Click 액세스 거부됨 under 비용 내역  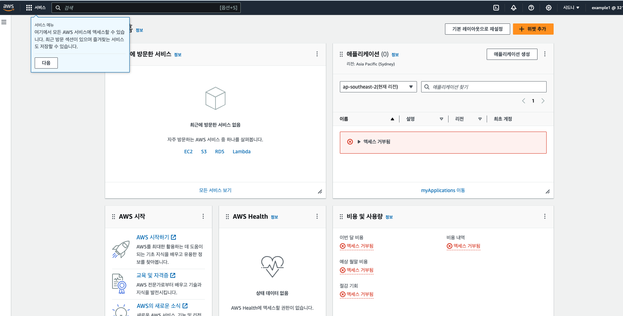[x=463, y=246]
